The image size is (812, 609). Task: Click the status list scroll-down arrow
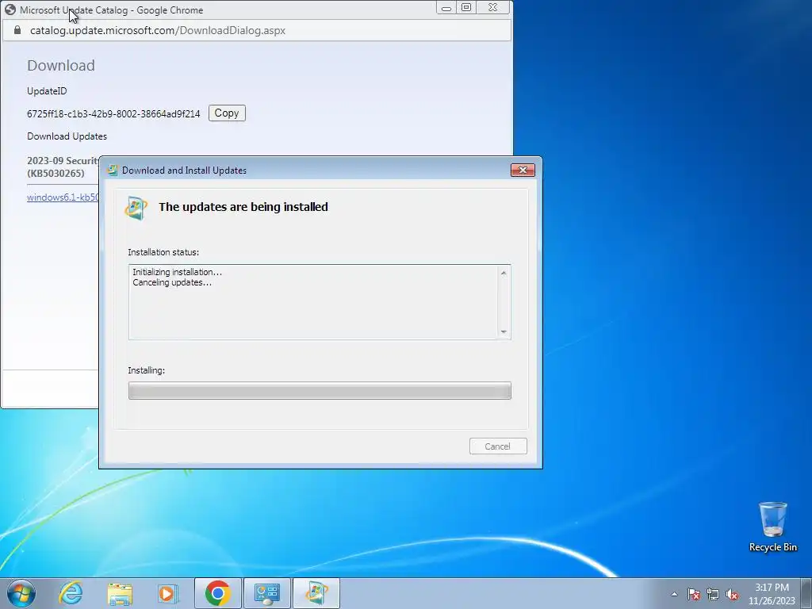point(504,331)
